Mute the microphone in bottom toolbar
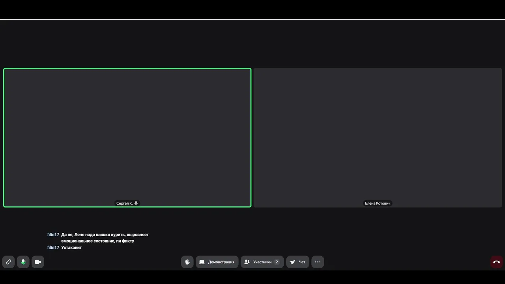The height and width of the screenshot is (284, 505). (x=23, y=262)
